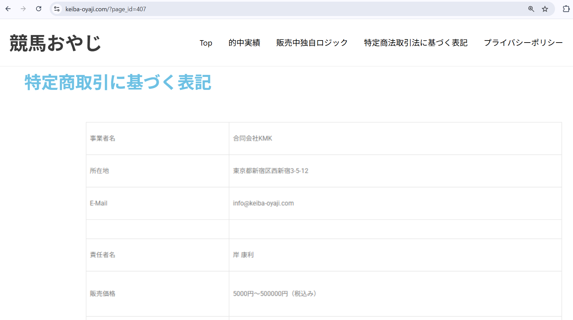The width and height of the screenshot is (573, 320).
Task: Open site information icon in address bar
Action: (57, 9)
